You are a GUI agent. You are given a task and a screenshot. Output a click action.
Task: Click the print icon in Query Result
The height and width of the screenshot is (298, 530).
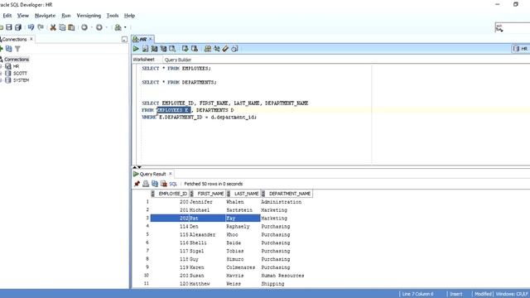pyautogui.click(x=146, y=184)
